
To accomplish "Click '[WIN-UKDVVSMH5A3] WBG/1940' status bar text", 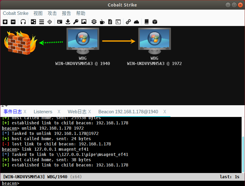I will 35,177.
